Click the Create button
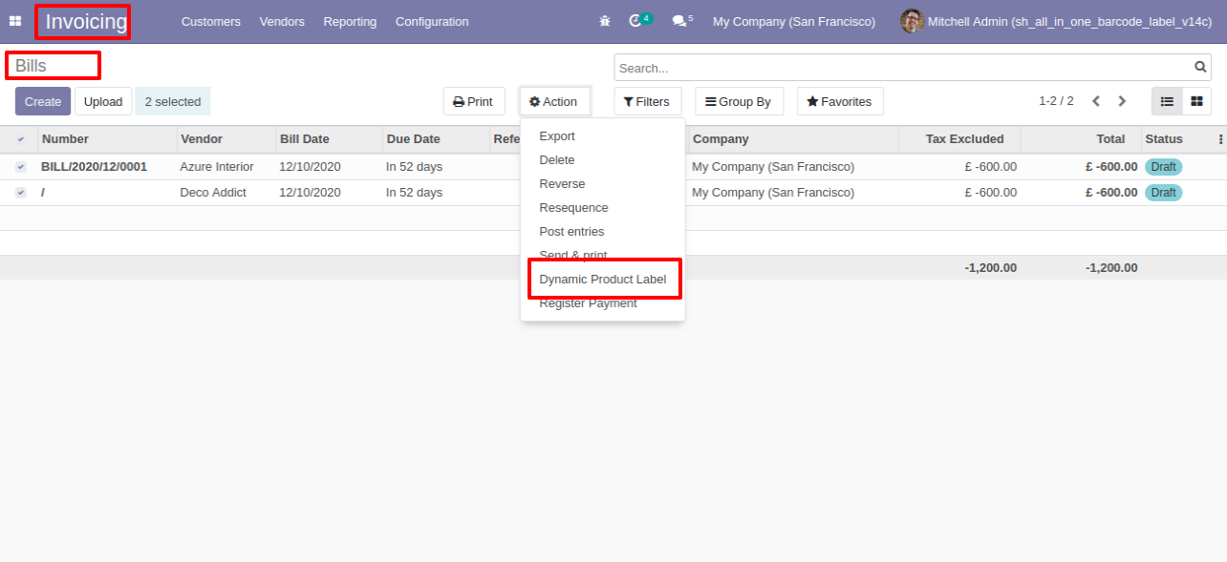Image resolution: width=1227 pixels, height=562 pixels. click(x=43, y=101)
